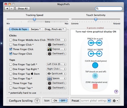This screenshot has width=127, height=108.
Task: Open Four Finger Click action dropdown
Action: click(x=56, y=54)
